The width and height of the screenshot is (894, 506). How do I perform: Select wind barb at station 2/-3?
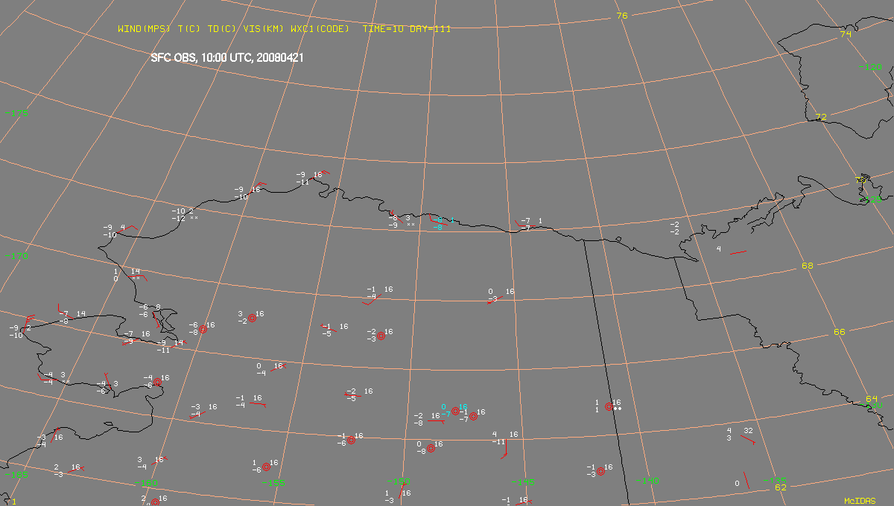(77, 469)
